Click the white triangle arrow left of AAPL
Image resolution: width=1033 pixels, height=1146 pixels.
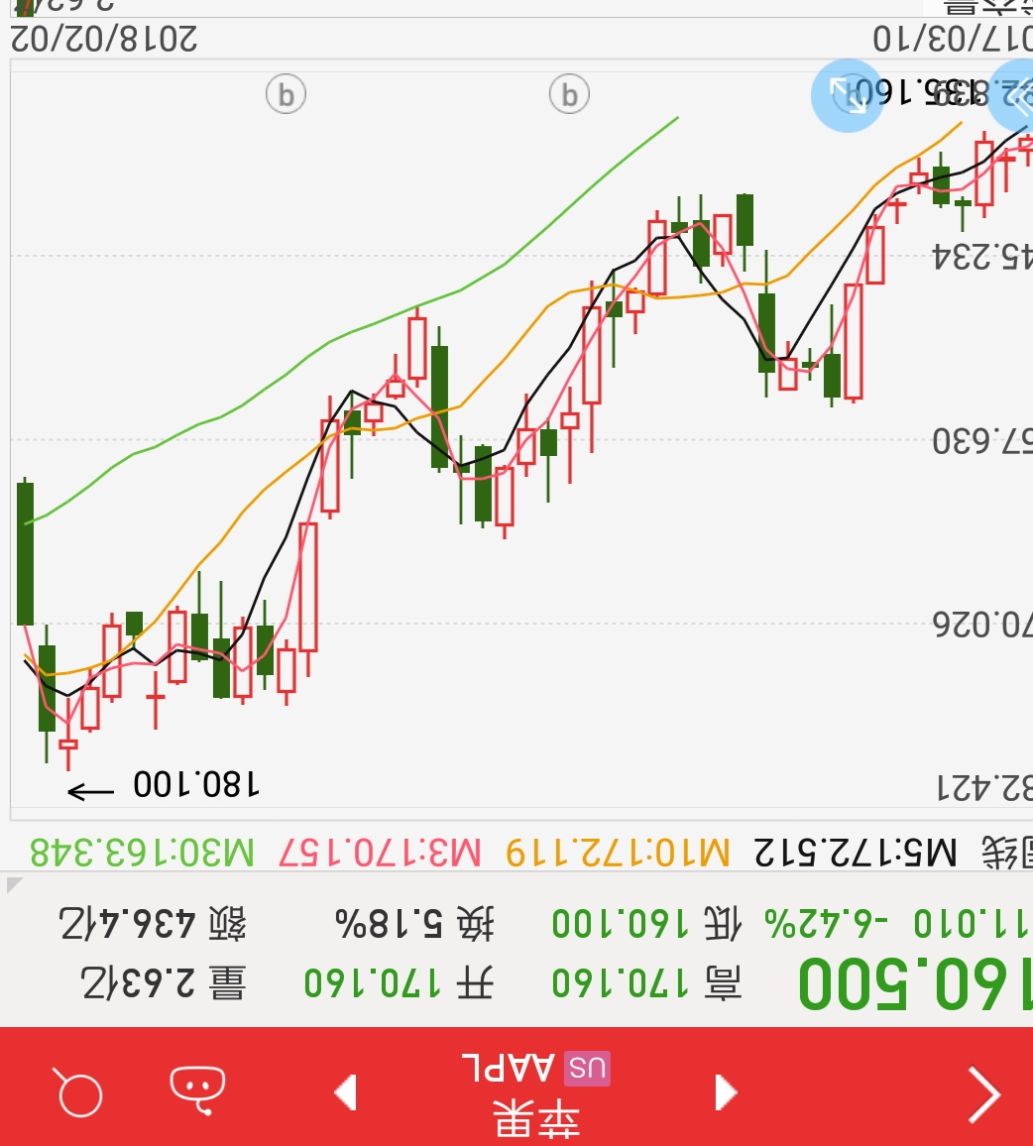(345, 1092)
